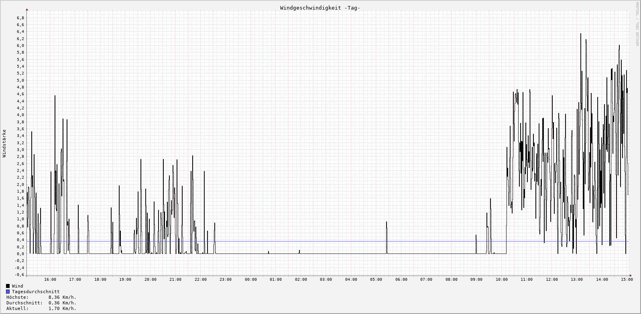Screen dimensions: 641x314
Task: Click the Höchste 8,36 Km/h value
Action: 62,297
